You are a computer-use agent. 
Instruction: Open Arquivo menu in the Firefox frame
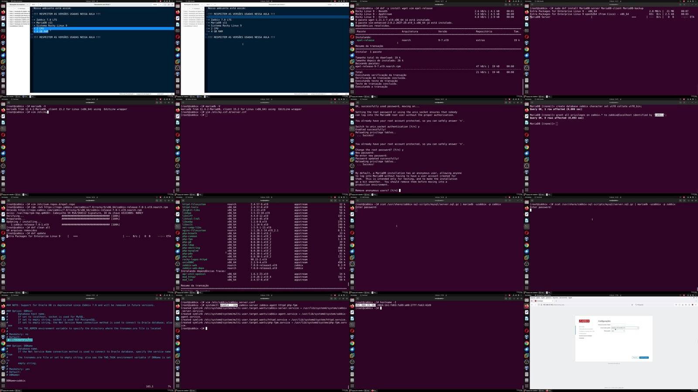pos(533,297)
